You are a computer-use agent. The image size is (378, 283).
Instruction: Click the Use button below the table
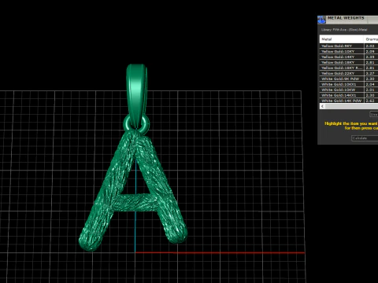tap(374, 114)
